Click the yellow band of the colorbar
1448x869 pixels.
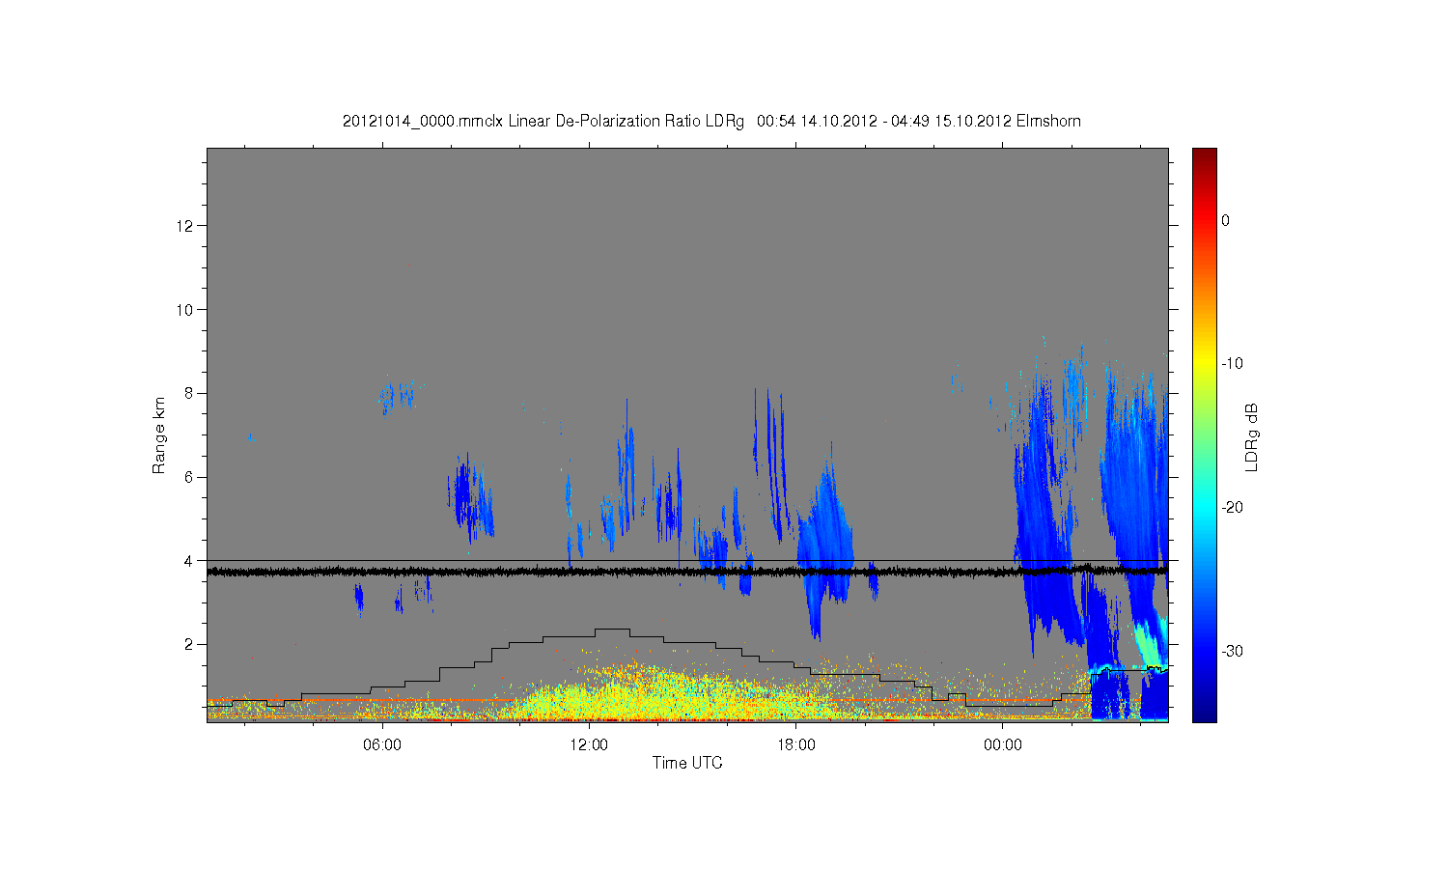(x=1204, y=364)
